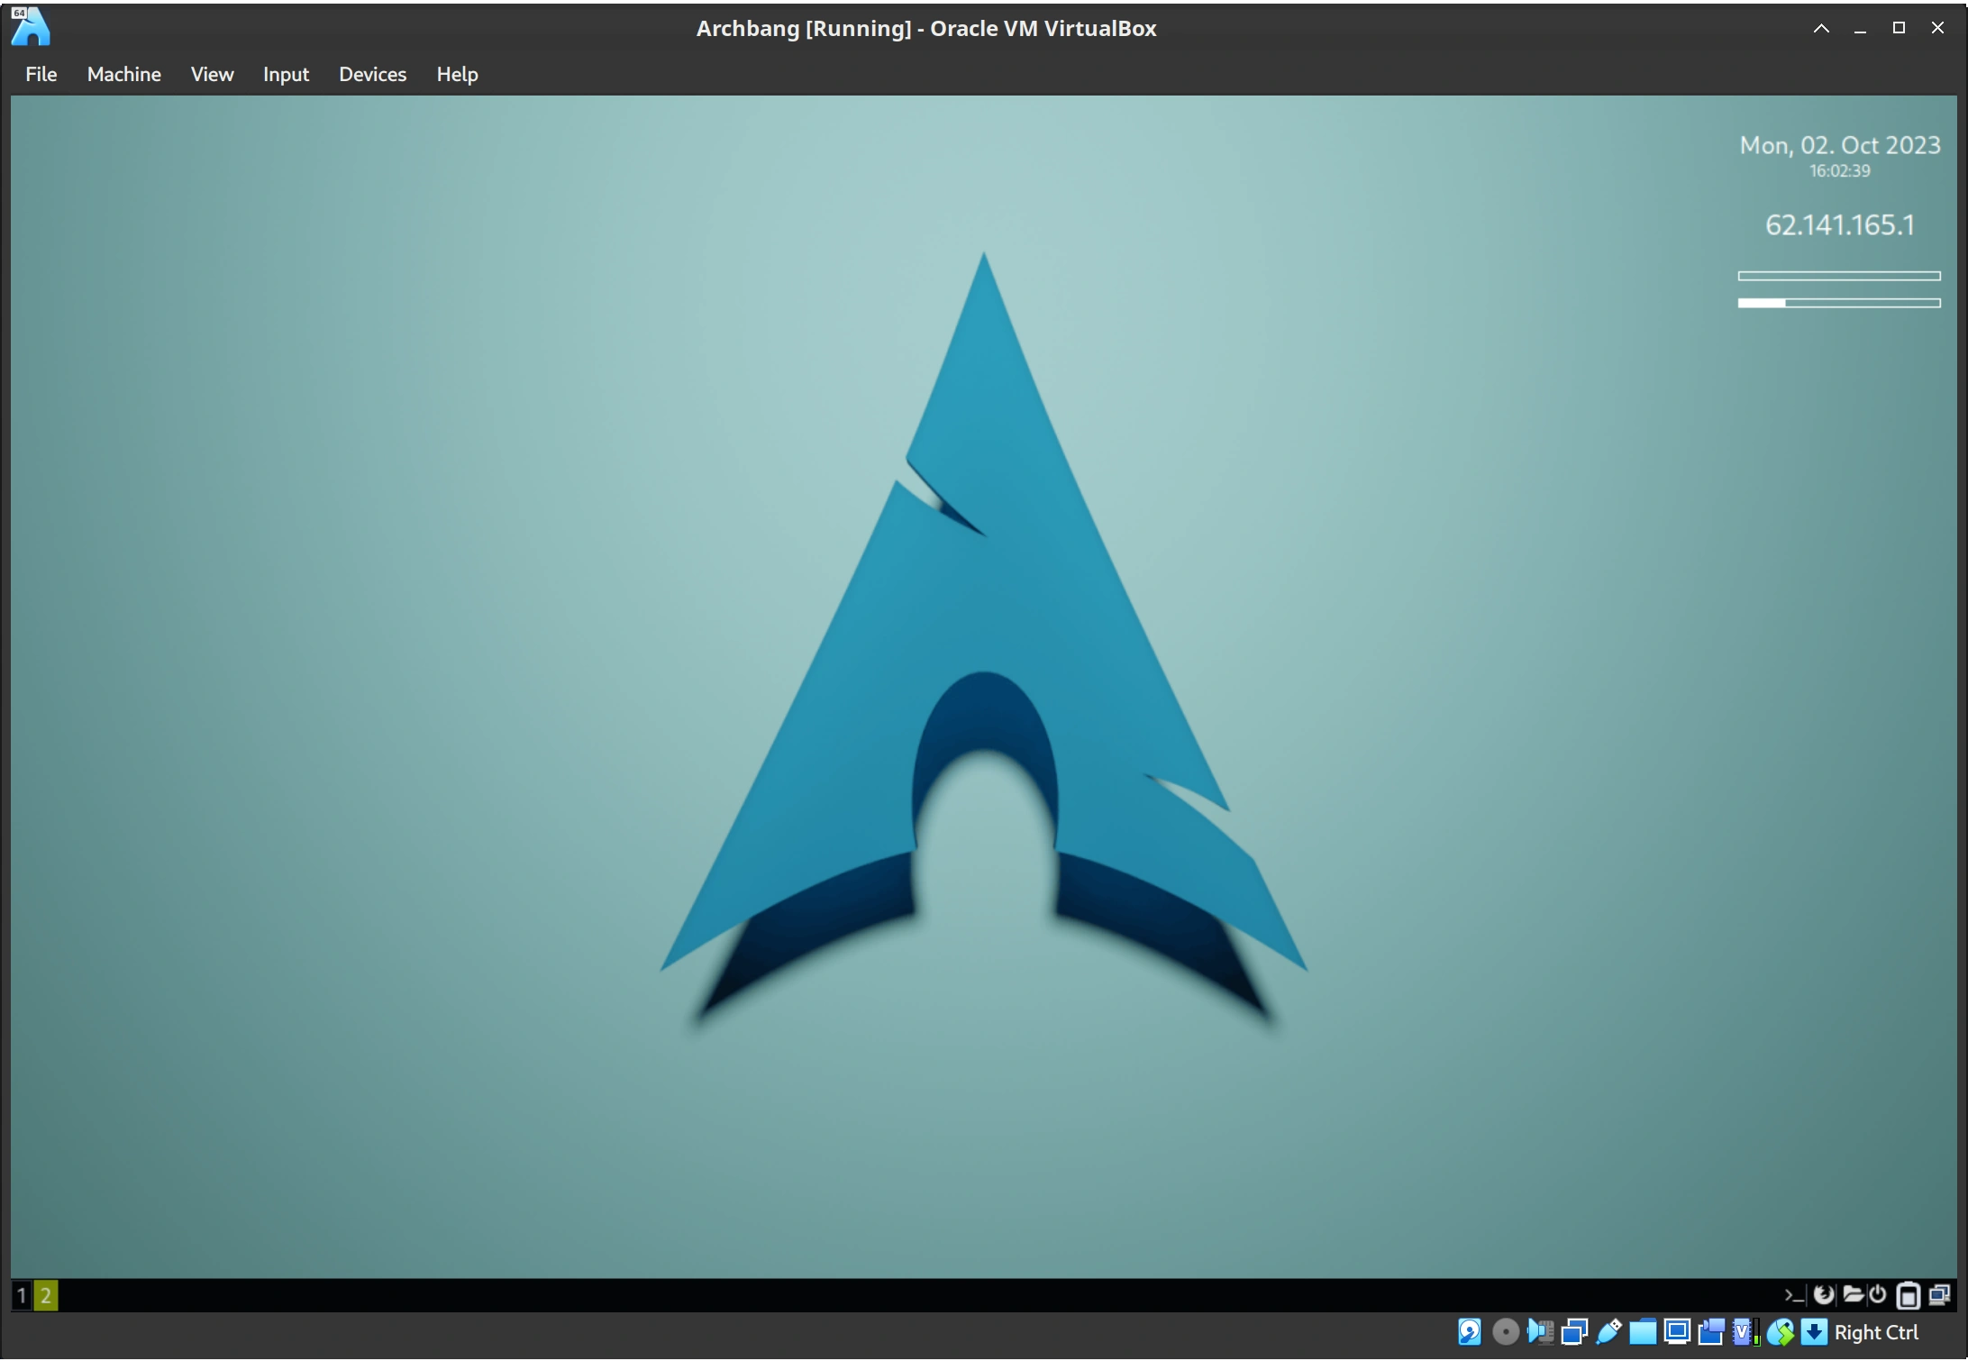This screenshot has height=1361, width=1968.
Task: Click the upper empty conky usage bar
Action: (x=1839, y=276)
